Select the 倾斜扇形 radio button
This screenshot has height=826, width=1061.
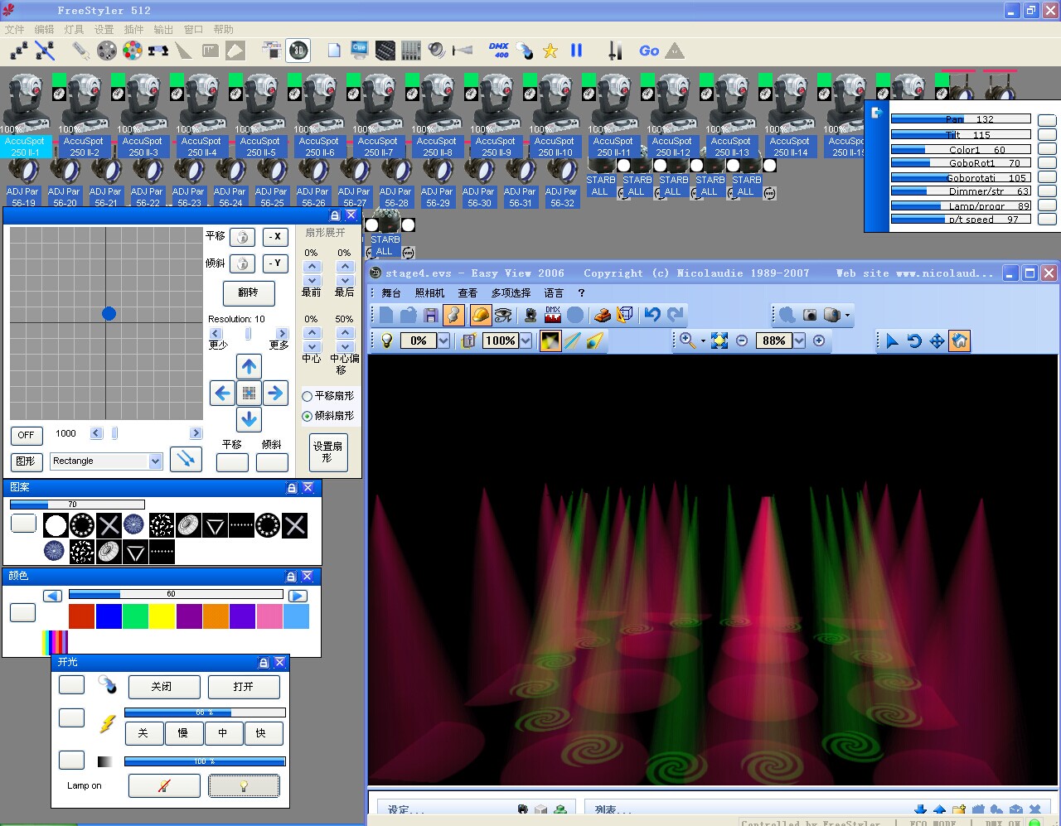click(308, 417)
